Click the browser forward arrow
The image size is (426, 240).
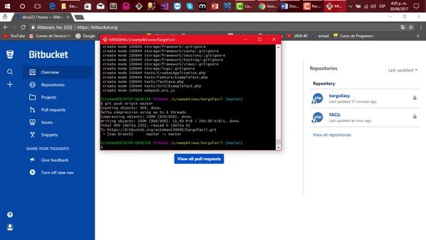[14, 27]
